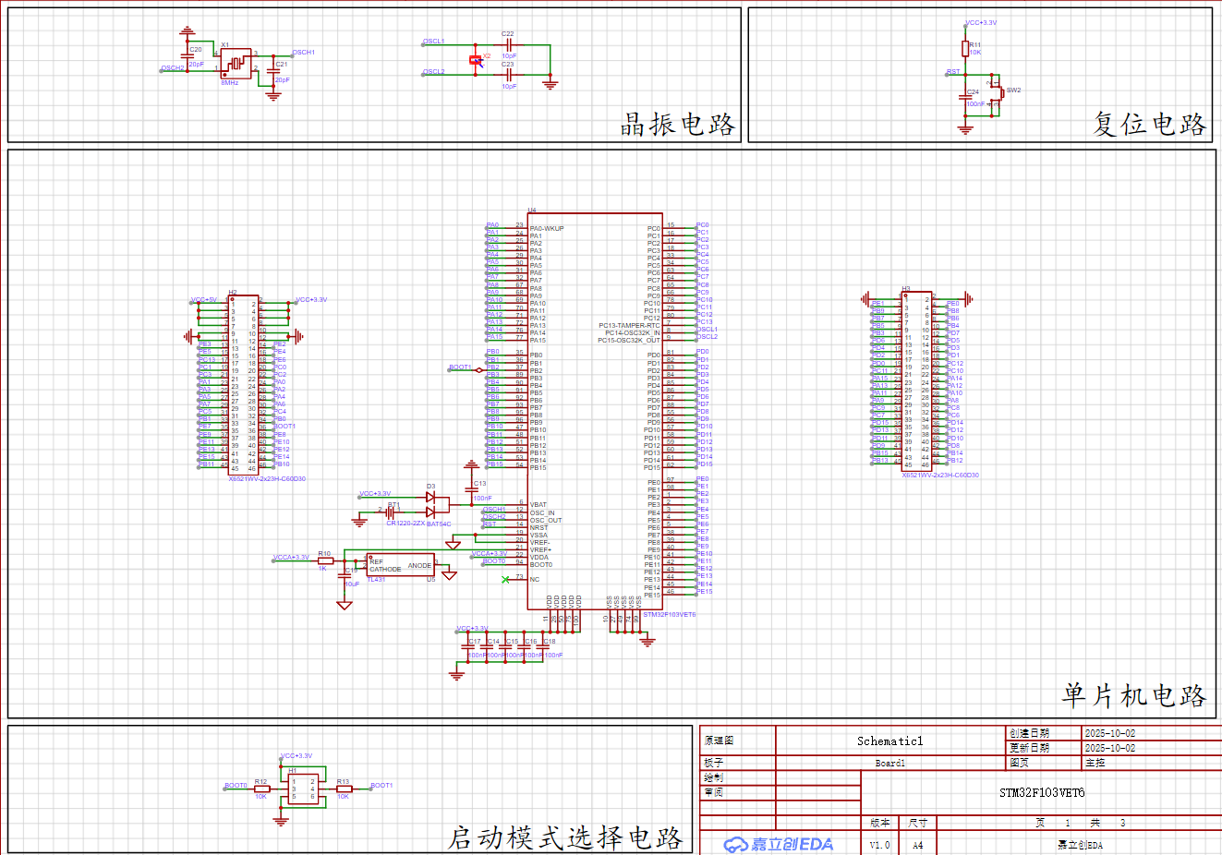Click the Board1 title block field

click(x=889, y=763)
